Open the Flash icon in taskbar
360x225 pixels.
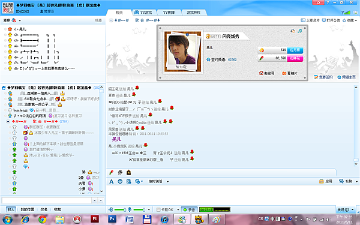94,219
